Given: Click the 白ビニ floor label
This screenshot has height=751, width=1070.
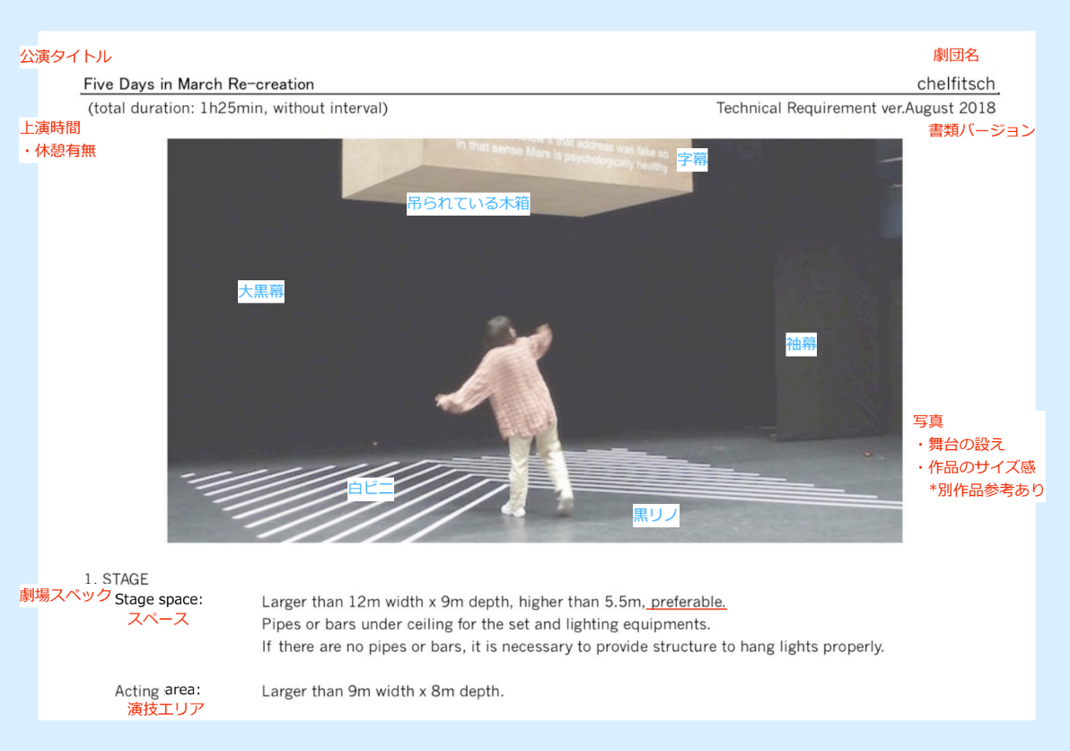Looking at the screenshot, I should point(371,488).
